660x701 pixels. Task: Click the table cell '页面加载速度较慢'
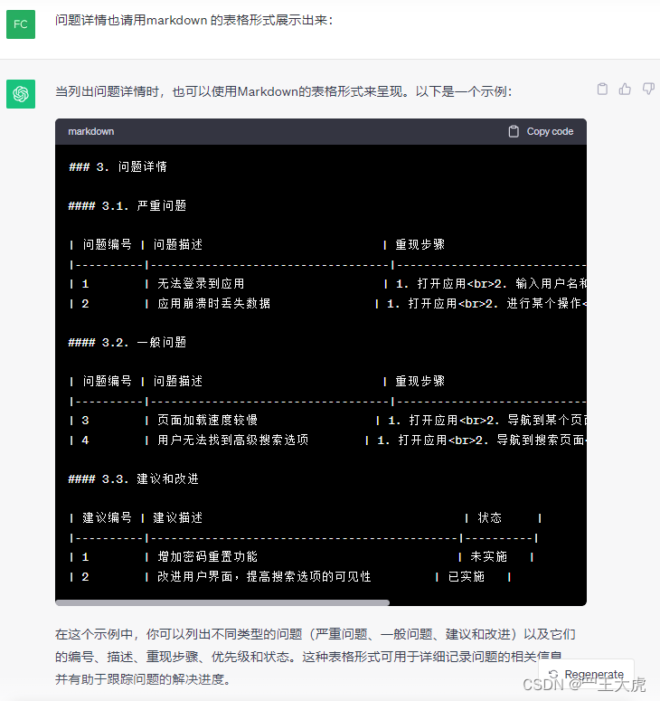coord(207,420)
